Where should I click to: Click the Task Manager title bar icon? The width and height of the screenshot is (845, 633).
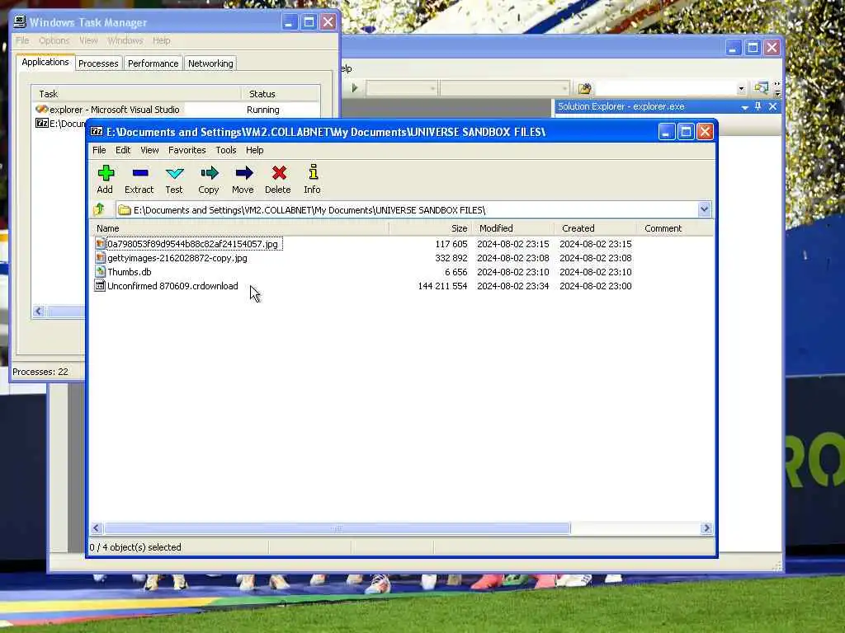20,21
